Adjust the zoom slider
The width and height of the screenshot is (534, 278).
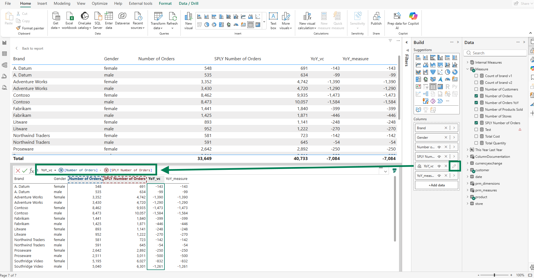[x=494, y=275]
